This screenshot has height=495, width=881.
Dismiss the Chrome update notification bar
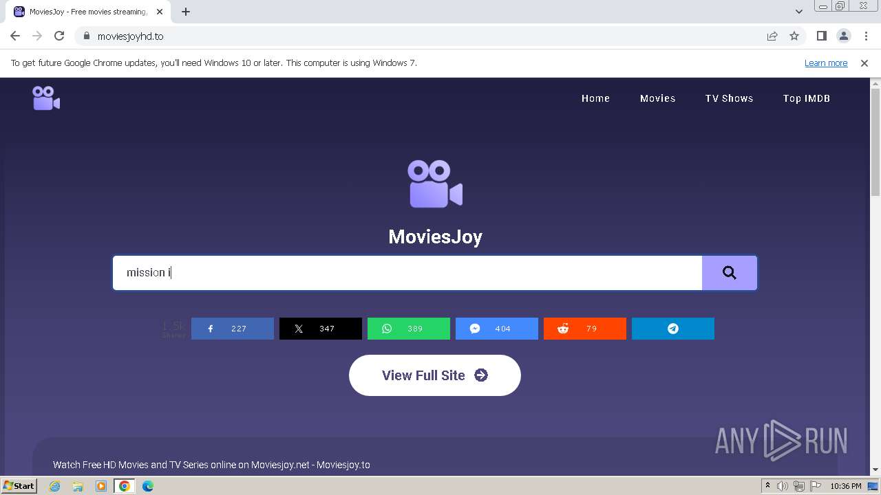(x=864, y=63)
